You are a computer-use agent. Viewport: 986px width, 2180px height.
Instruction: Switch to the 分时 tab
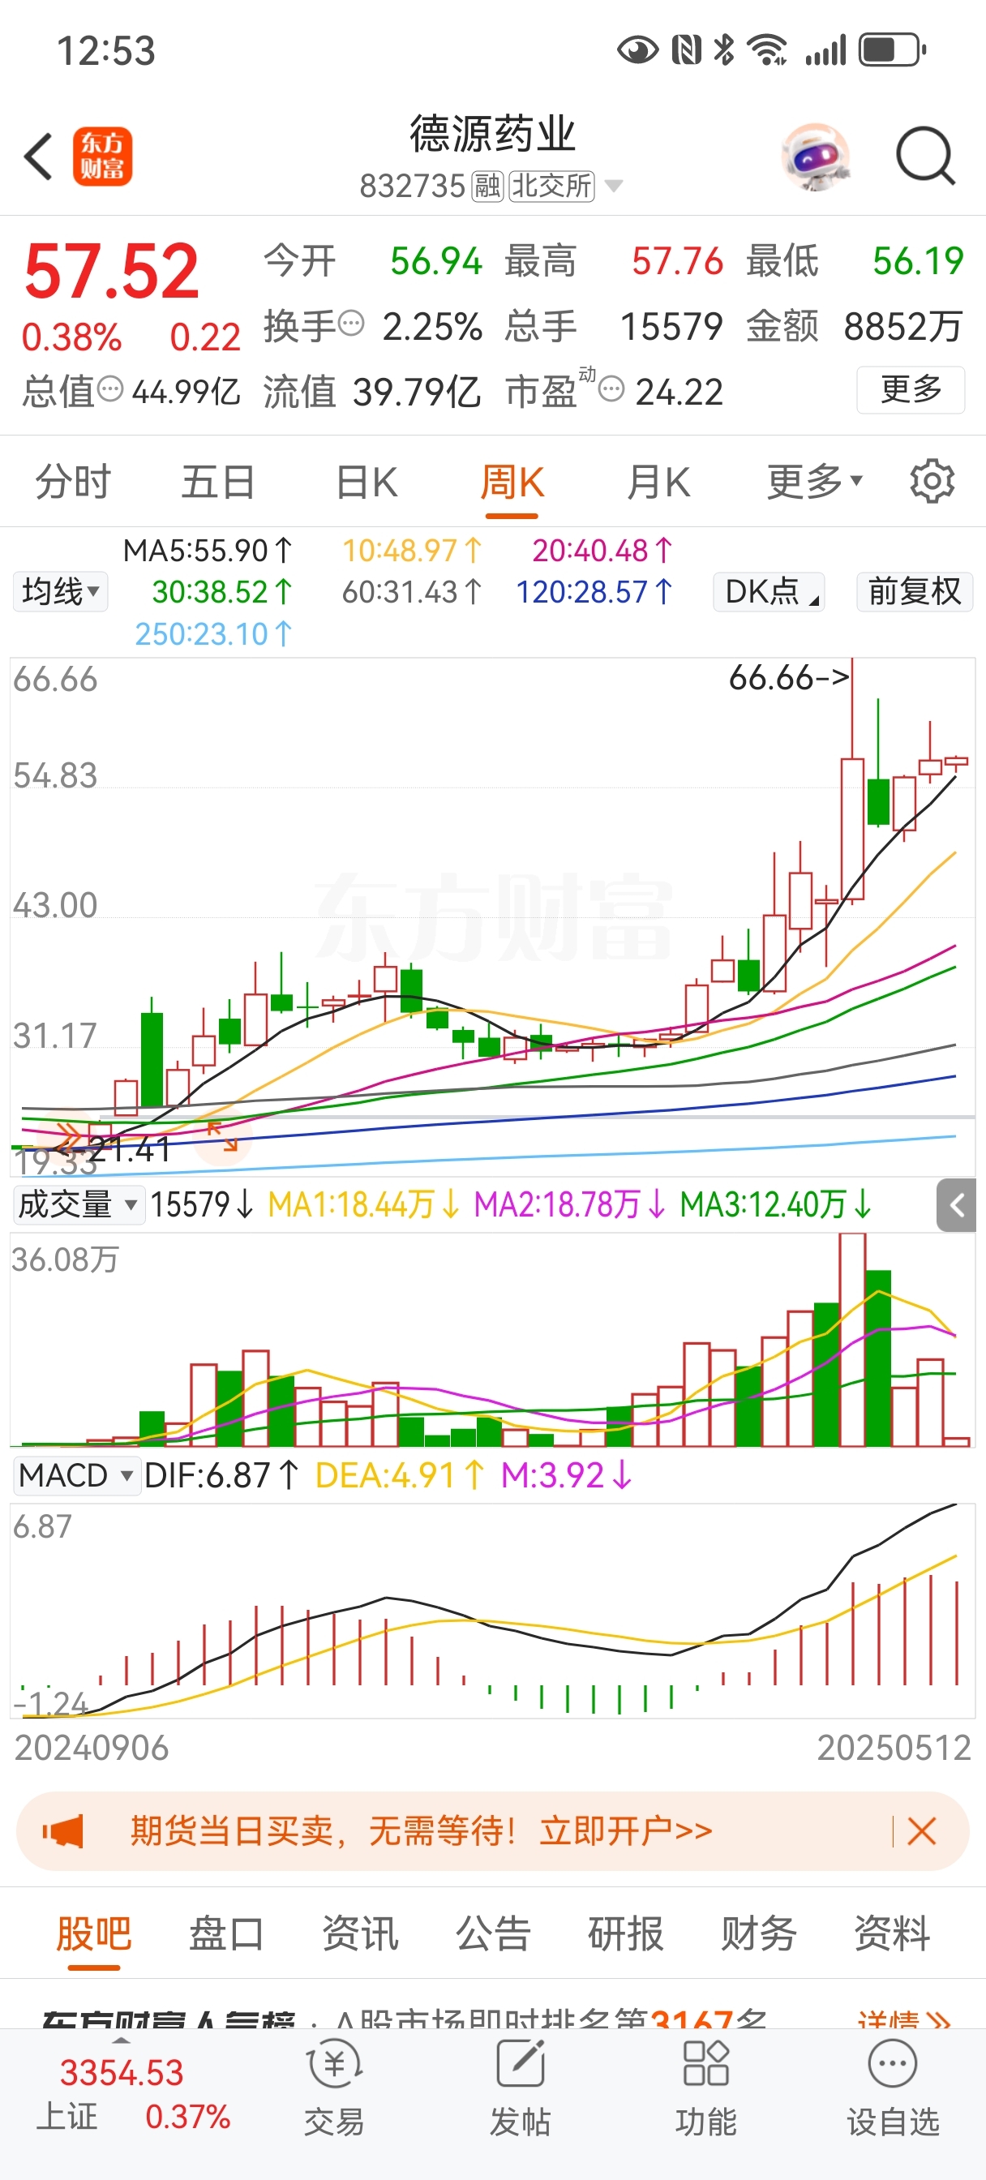73,482
